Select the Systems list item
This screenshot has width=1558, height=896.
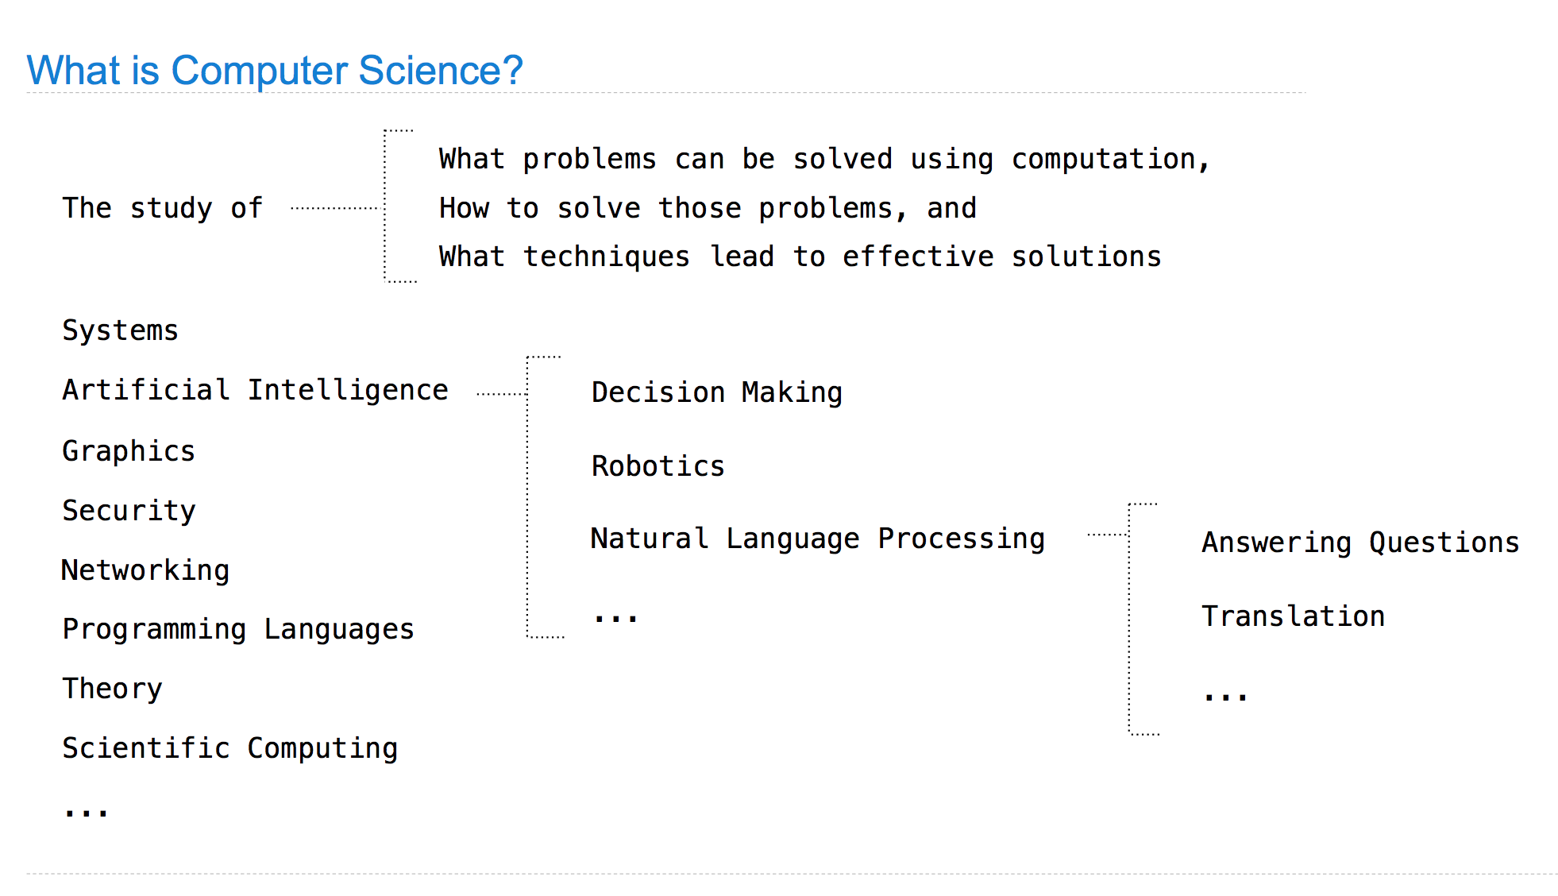pos(121,330)
